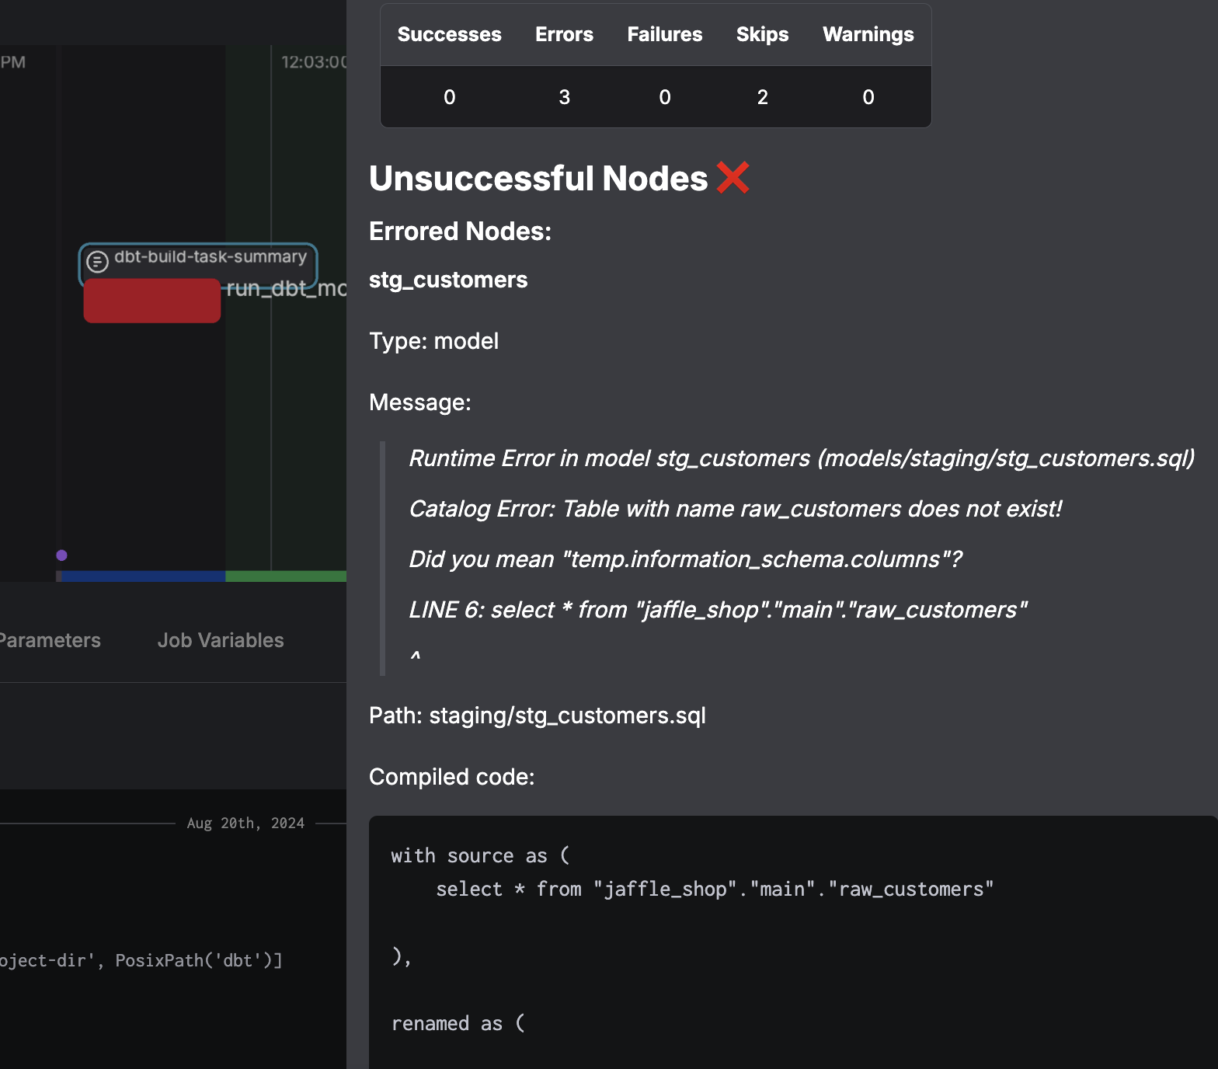Click the Errored Nodes subheading

pyautogui.click(x=460, y=232)
